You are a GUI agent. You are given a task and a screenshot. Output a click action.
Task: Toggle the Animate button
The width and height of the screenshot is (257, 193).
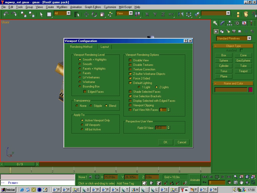point(195,180)
